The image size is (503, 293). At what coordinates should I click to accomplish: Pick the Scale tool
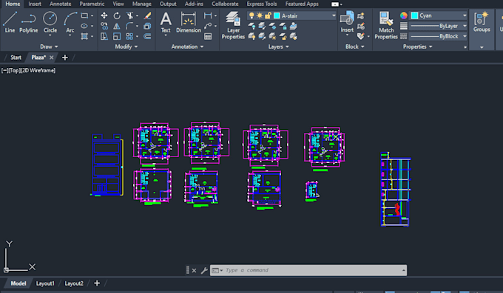coord(117,36)
